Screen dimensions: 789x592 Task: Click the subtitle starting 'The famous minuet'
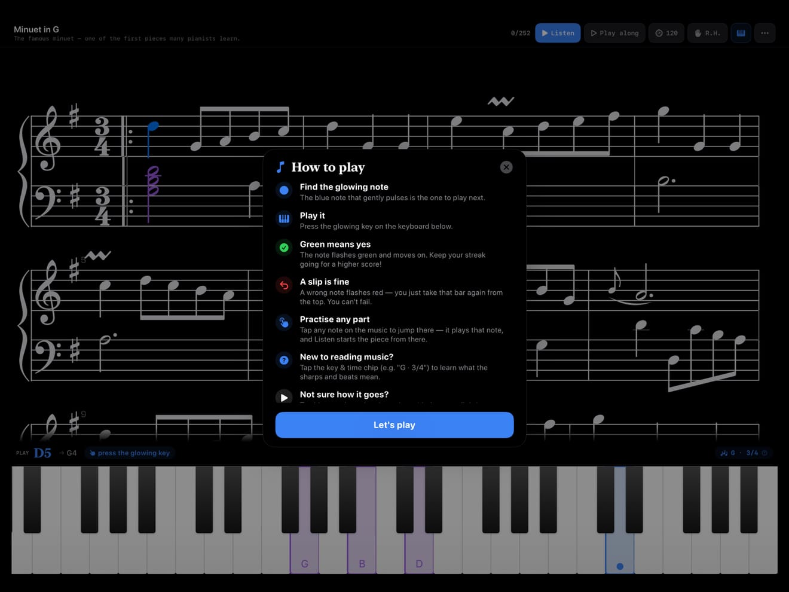127,39
